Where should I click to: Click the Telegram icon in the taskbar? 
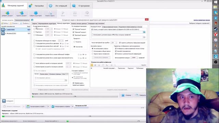pos(216,18)
